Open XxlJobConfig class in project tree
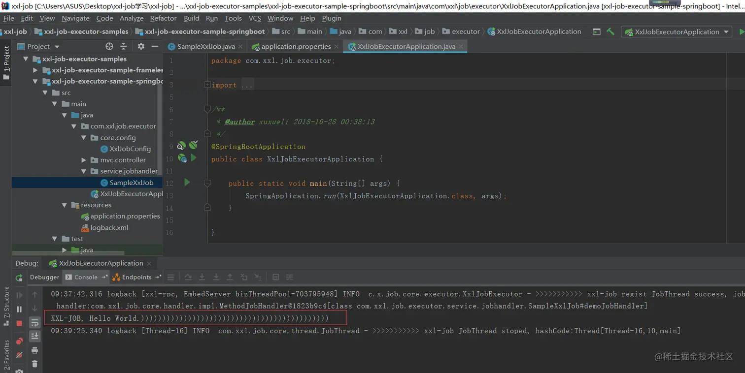This screenshot has height=373, width=745. (130, 149)
